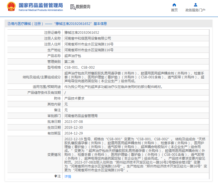Click approval date 2023-07-08
218x184 pixels.
[x=74, y=122]
